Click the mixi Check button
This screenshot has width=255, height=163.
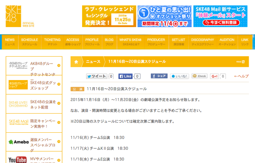tap(200, 76)
